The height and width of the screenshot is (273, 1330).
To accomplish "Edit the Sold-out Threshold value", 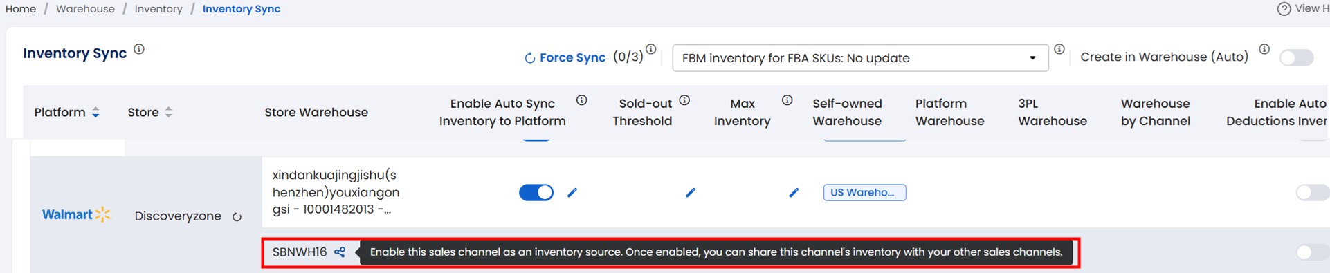I will [x=690, y=192].
